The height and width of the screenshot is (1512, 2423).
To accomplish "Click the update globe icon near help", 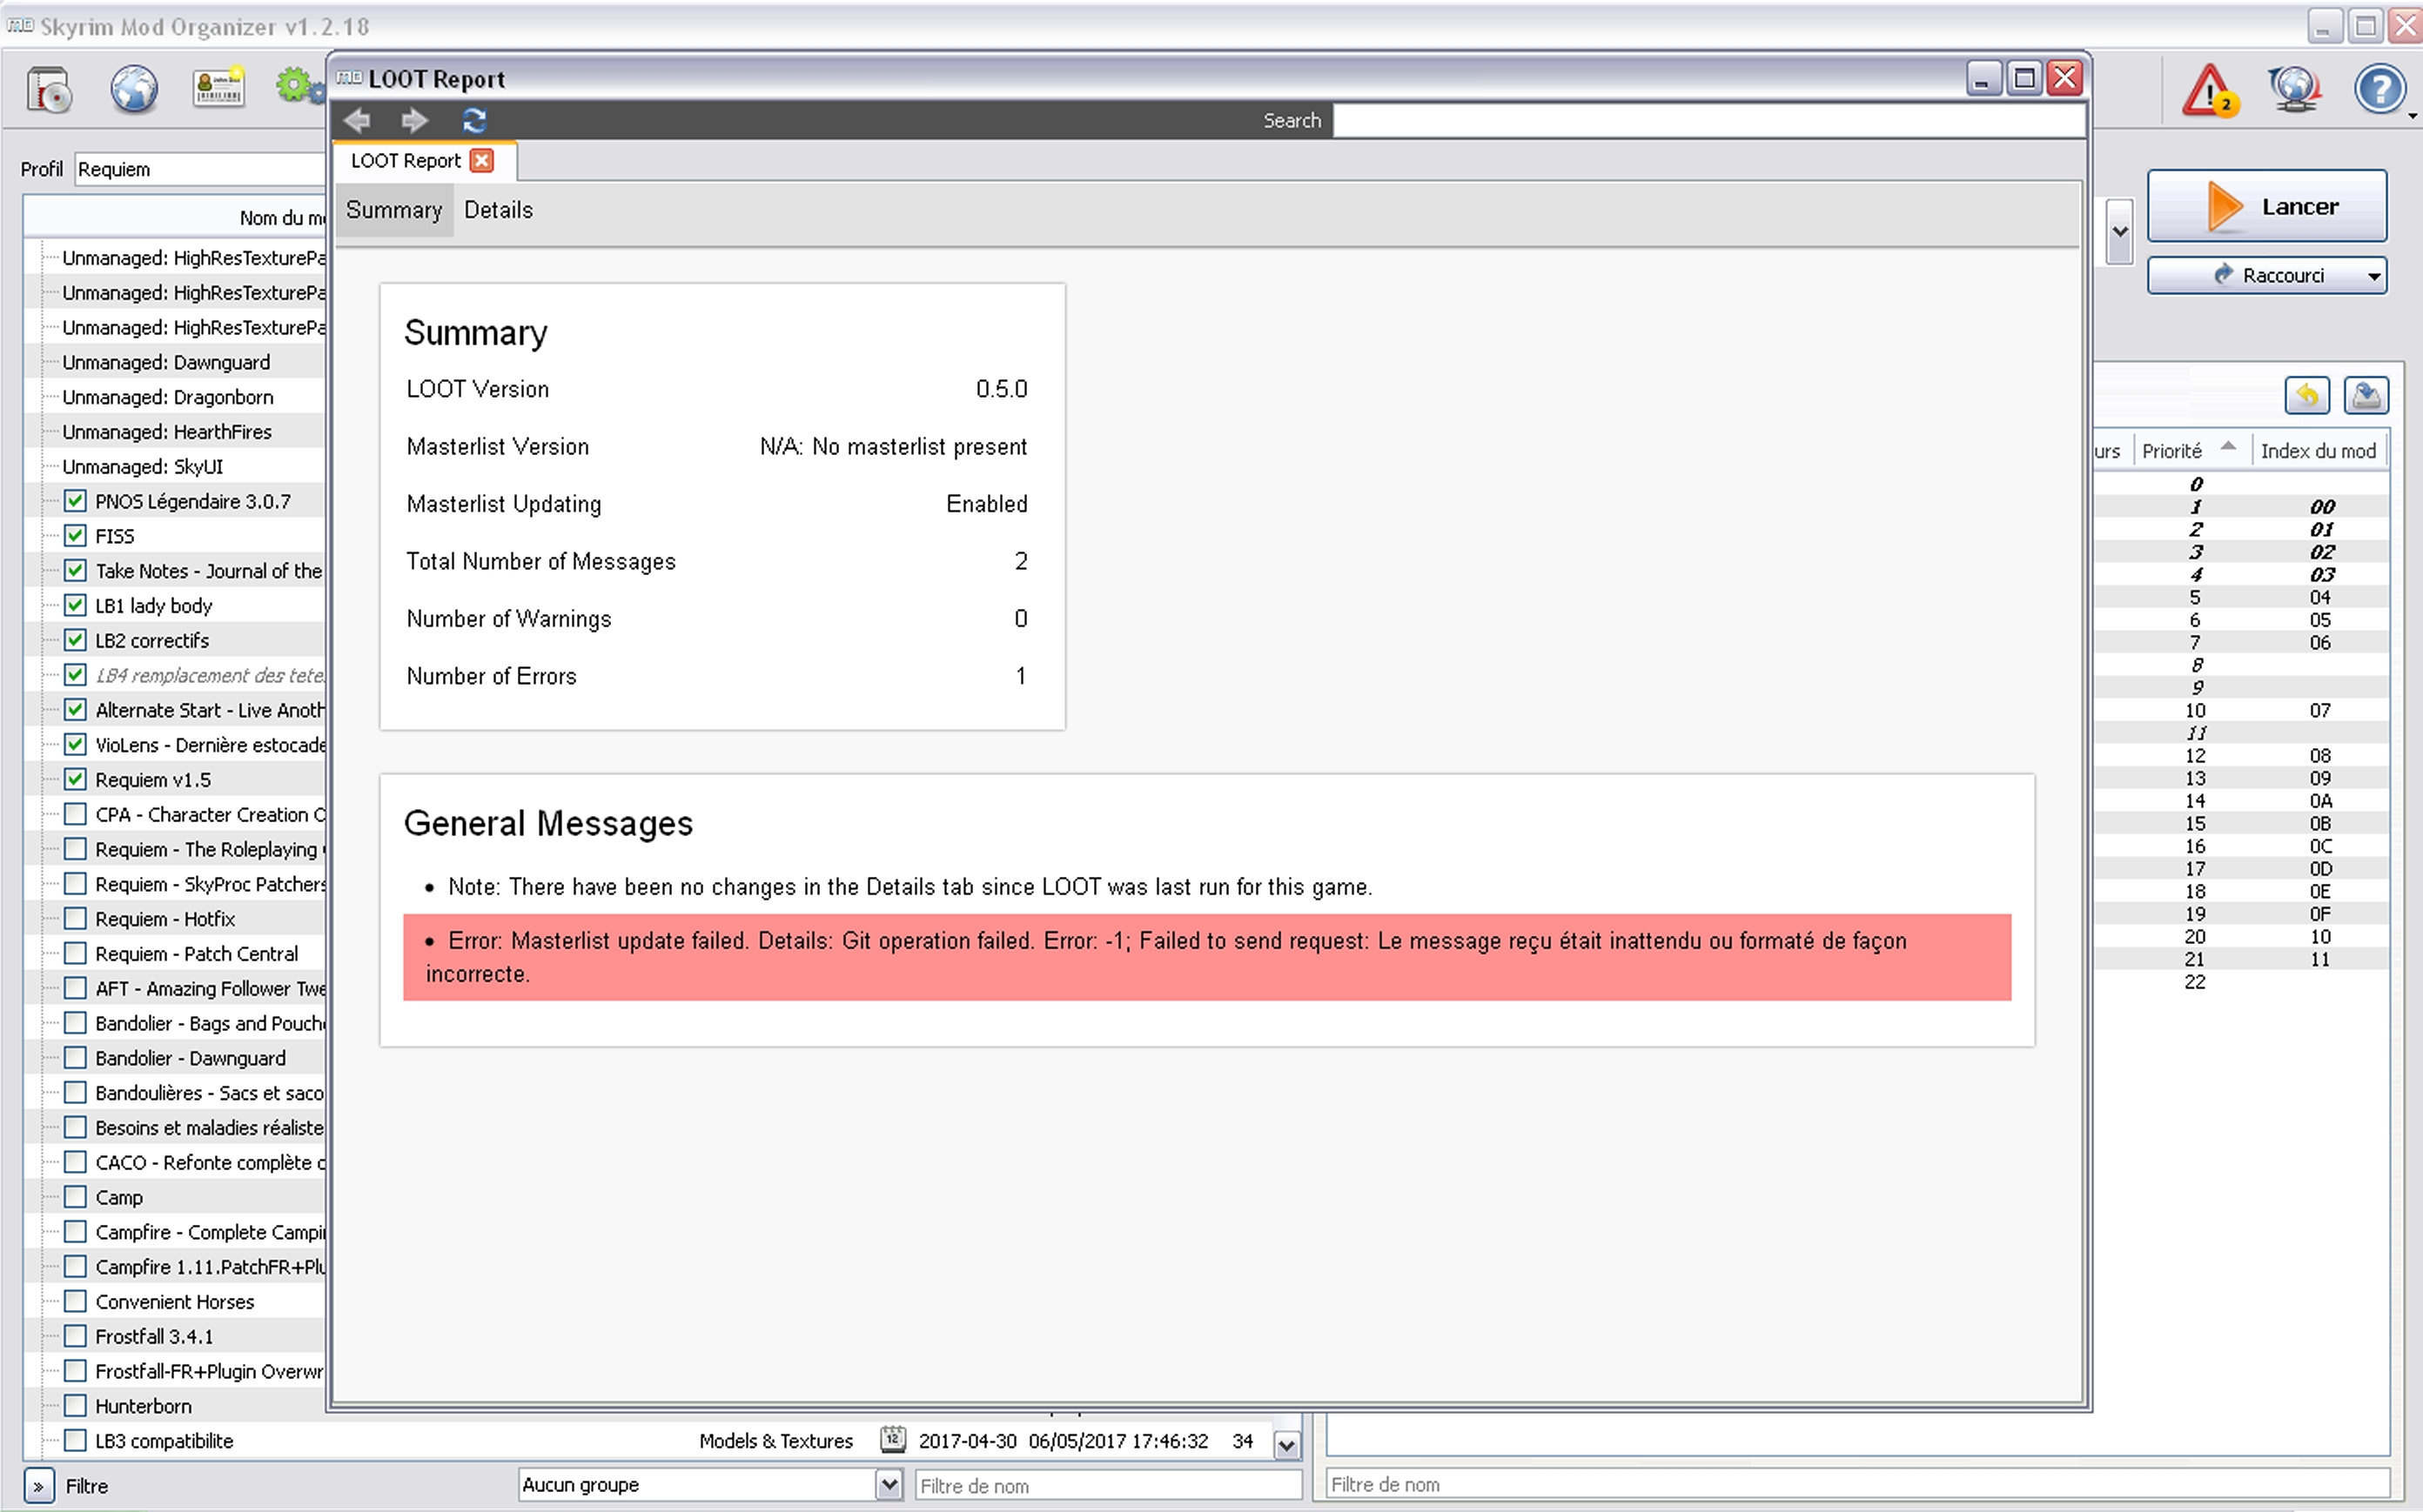I will click(x=2294, y=90).
